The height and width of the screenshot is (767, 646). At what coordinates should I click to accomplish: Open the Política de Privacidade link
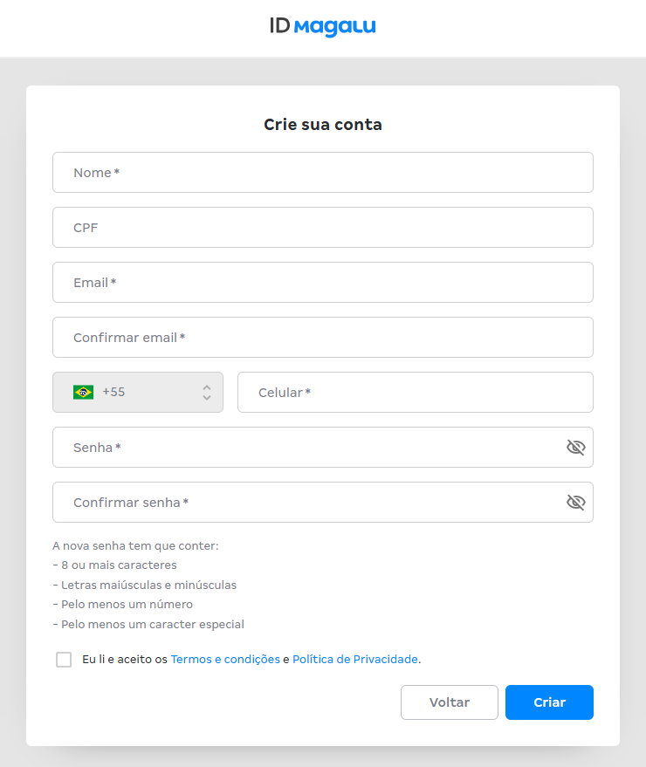tap(354, 660)
